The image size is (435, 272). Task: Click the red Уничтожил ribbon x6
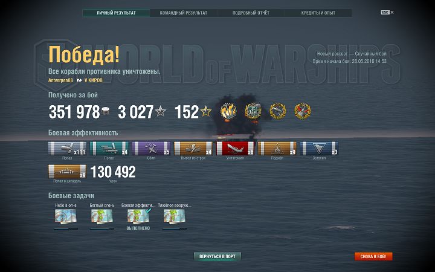tap(235, 149)
